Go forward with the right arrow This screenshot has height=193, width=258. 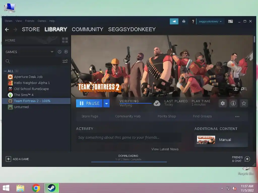point(15,30)
